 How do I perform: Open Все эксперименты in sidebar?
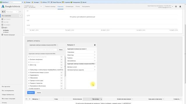pos(8,90)
